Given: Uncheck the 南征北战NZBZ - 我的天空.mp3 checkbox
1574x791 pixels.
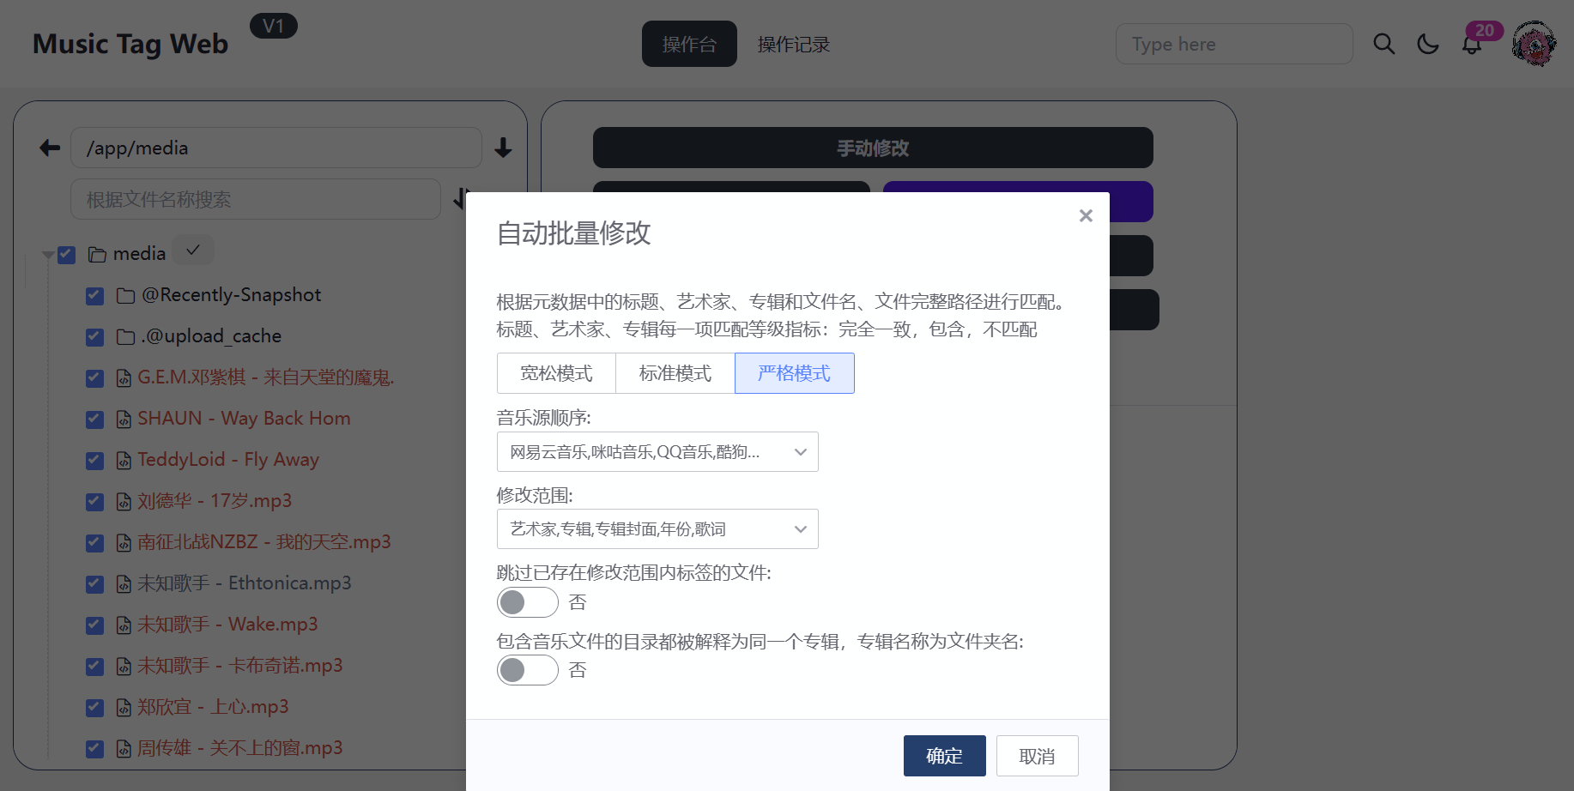Looking at the screenshot, I should pos(95,542).
